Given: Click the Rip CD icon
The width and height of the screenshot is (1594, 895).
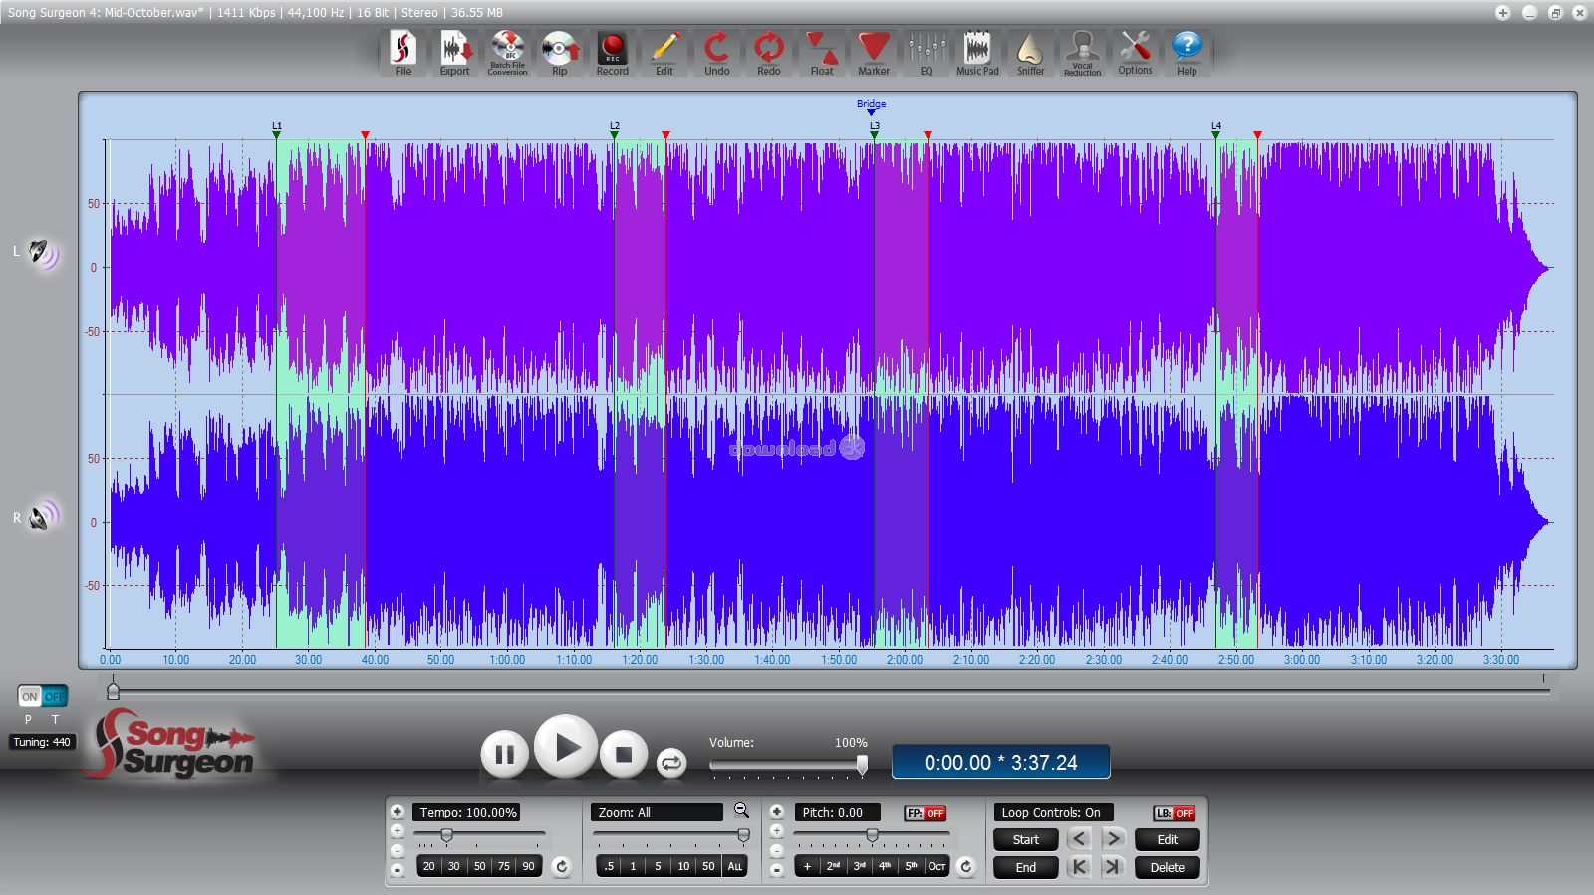Looking at the screenshot, I should [560, 53].
